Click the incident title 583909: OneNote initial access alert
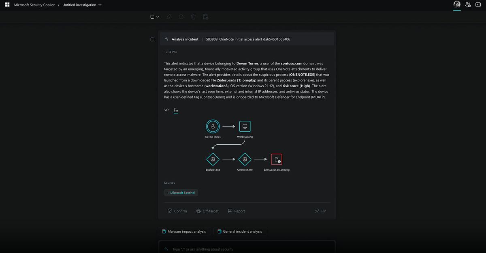Viewport: 486px width, 253px height. pos(248,39)
